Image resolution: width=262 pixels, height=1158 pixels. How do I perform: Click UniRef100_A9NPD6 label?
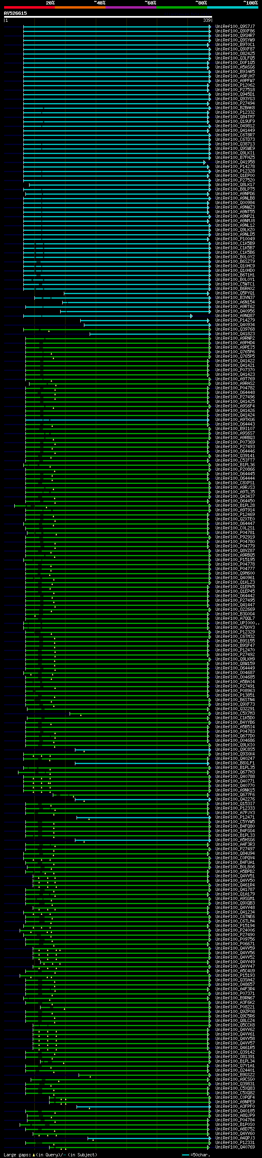point(235,194)
